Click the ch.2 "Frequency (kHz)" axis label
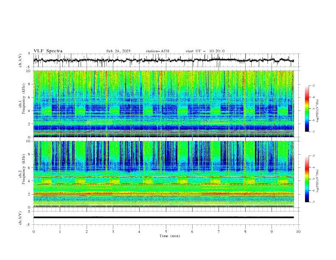Viewport: 336px width, 260px height. pyautogui.click(x=23, y=169)
